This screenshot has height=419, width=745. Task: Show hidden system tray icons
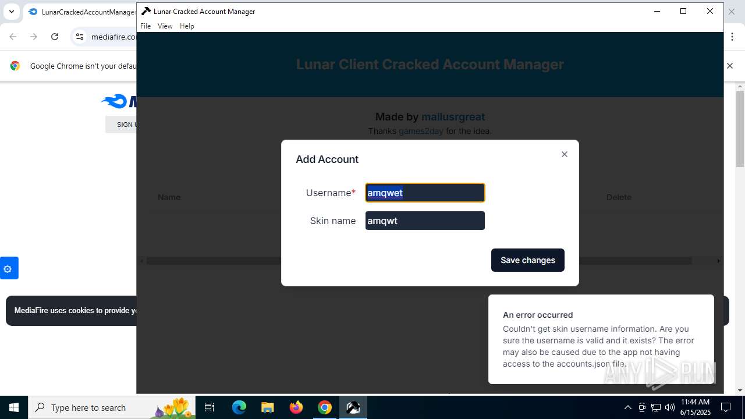pyautogui.click(x=627, y=407)
